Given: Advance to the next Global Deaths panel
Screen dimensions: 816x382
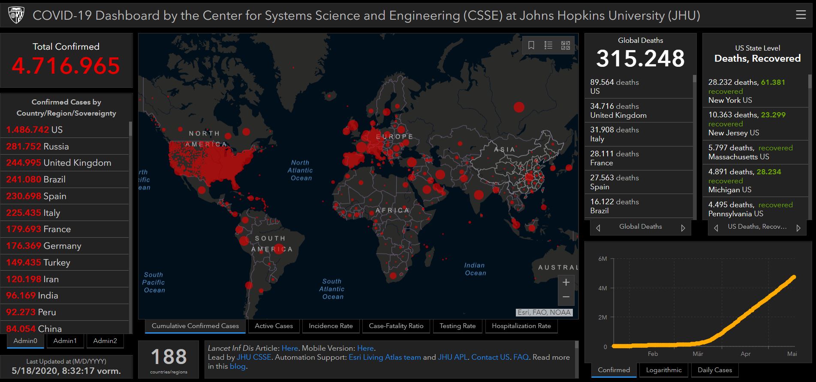Looking at the screenshot, I should click(x=683, y=228).
